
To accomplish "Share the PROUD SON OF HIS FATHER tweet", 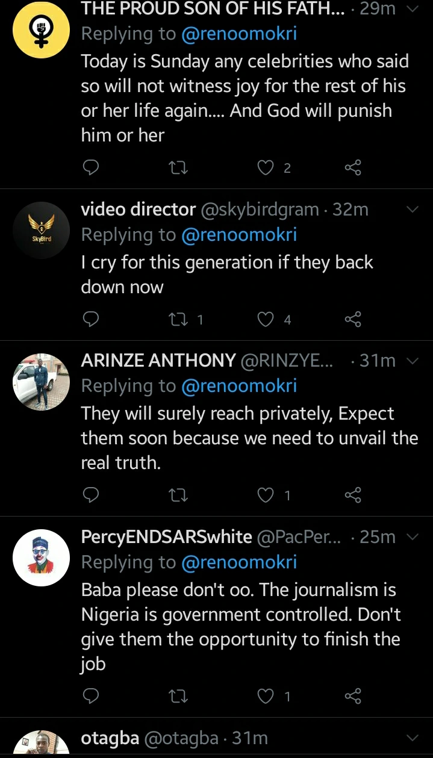I will [x=353, y=168].
